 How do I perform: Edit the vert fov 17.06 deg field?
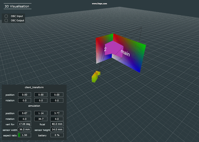(x=25, y=124)
